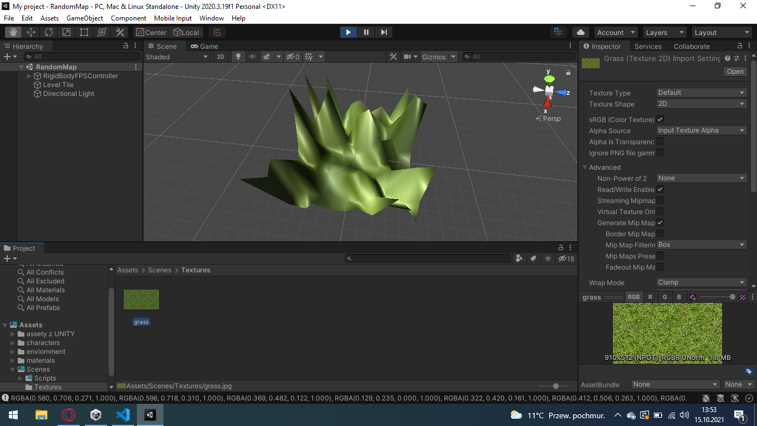
Task: Open Texture Shape dropdown
Action: [702, 104]
